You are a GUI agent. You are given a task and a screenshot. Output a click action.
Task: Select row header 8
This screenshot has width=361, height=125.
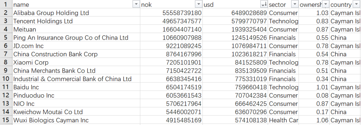[x=6, y=62]
